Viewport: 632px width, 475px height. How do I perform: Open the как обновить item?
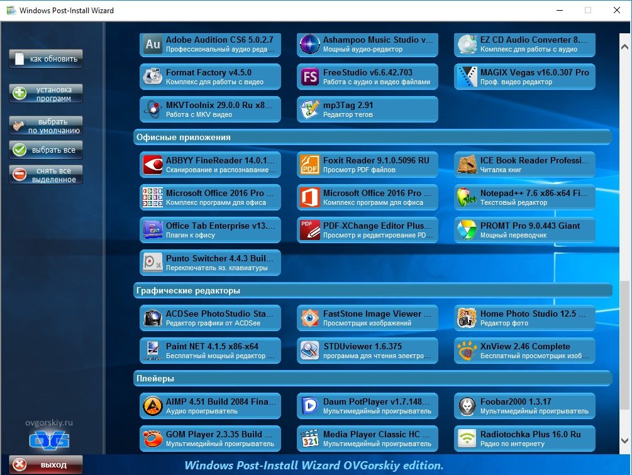pyautogui.click(x=46, y=59)
